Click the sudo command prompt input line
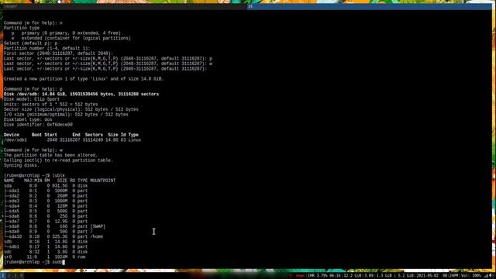The width and height of the screenshot is (496, 279). pyautogui.click(x=34, y=262)
